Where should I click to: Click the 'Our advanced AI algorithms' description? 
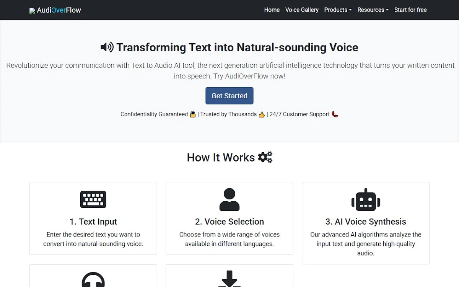(x=366, y=244)
